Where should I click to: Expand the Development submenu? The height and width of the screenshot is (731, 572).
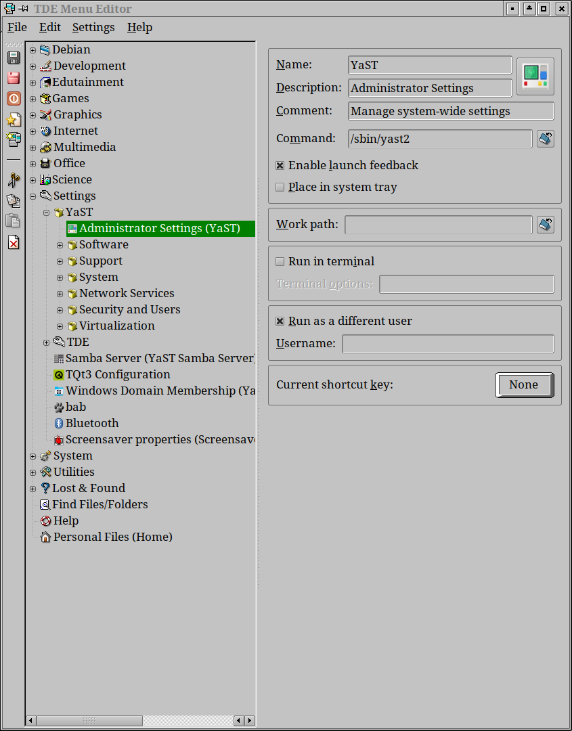[x=32, y=66]
